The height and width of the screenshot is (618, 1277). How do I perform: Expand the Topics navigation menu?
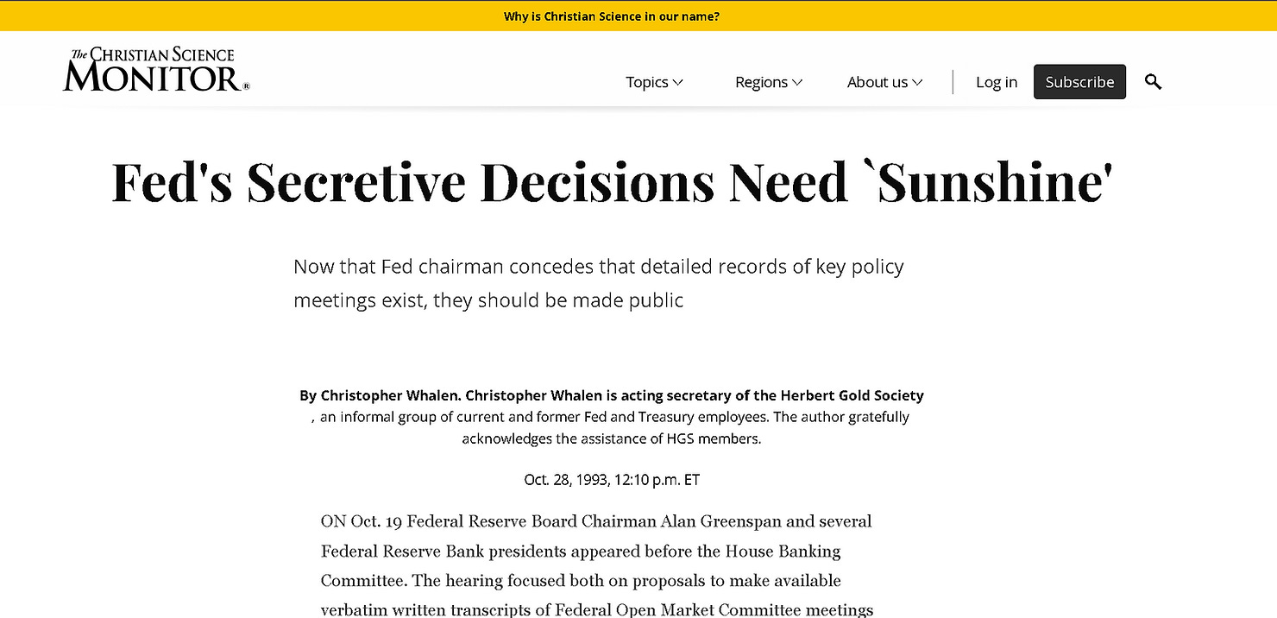(x=647, y=82)
